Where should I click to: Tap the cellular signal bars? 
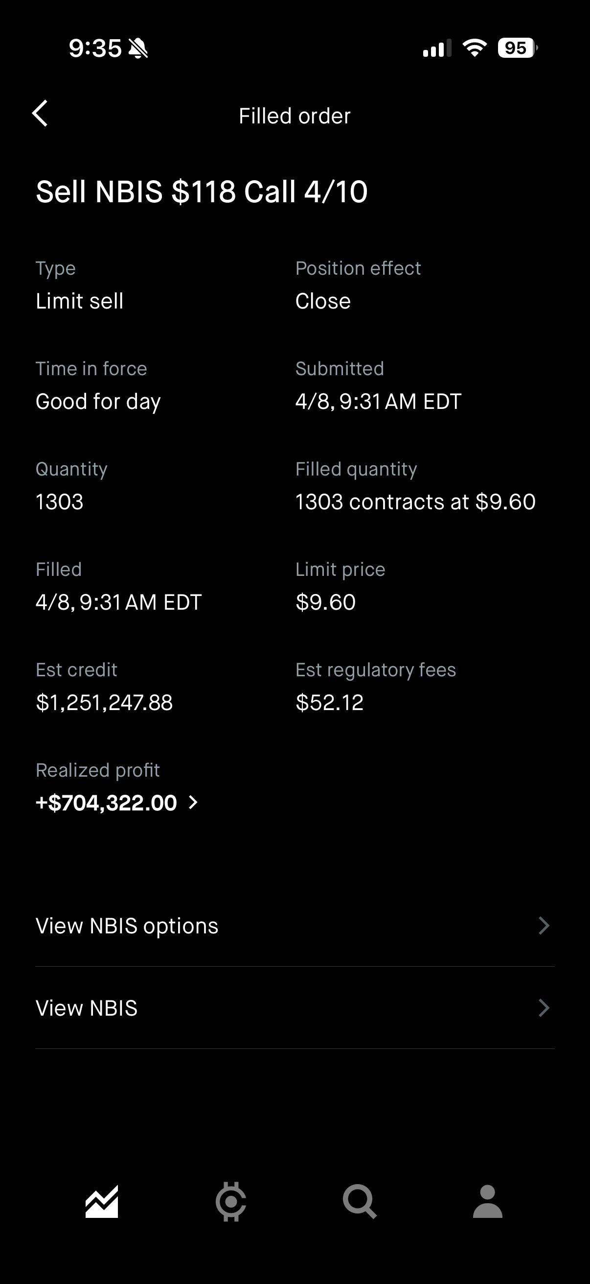coord(437,48)
